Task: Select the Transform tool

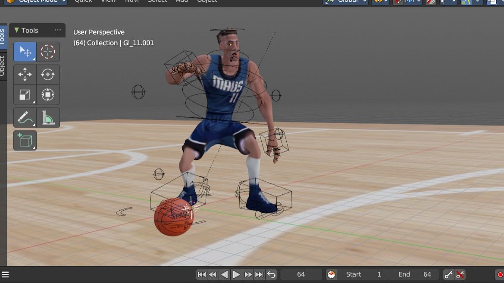Action: click(48, 95)
